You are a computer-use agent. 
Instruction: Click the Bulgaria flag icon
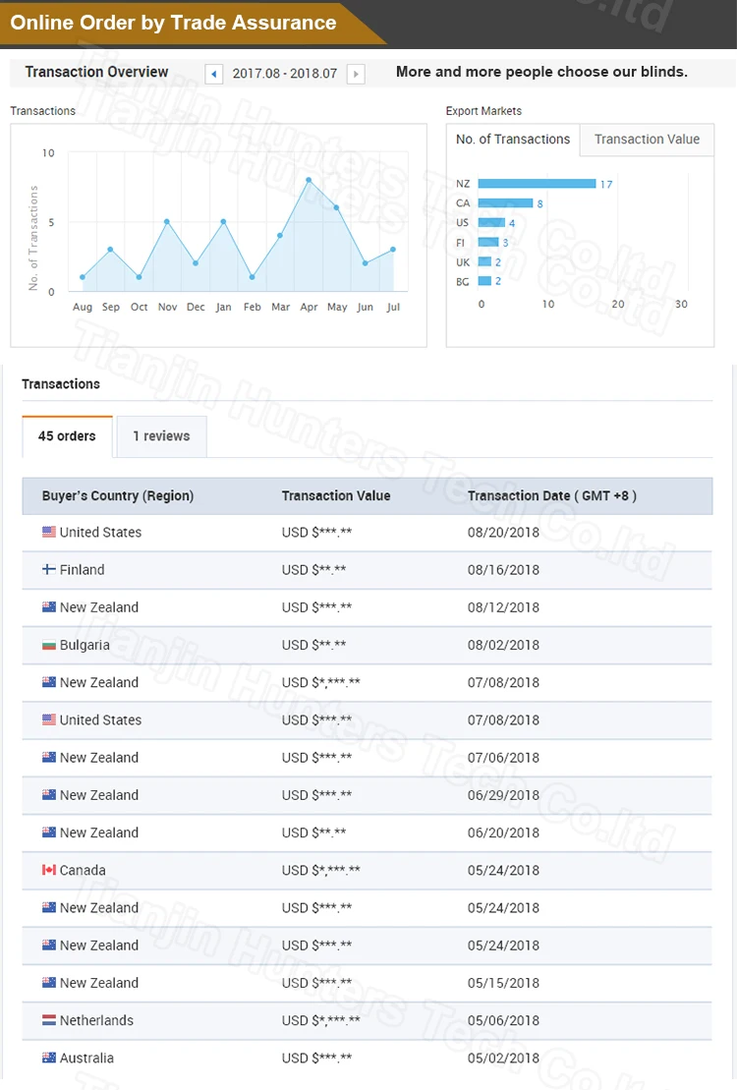[49, 646]
